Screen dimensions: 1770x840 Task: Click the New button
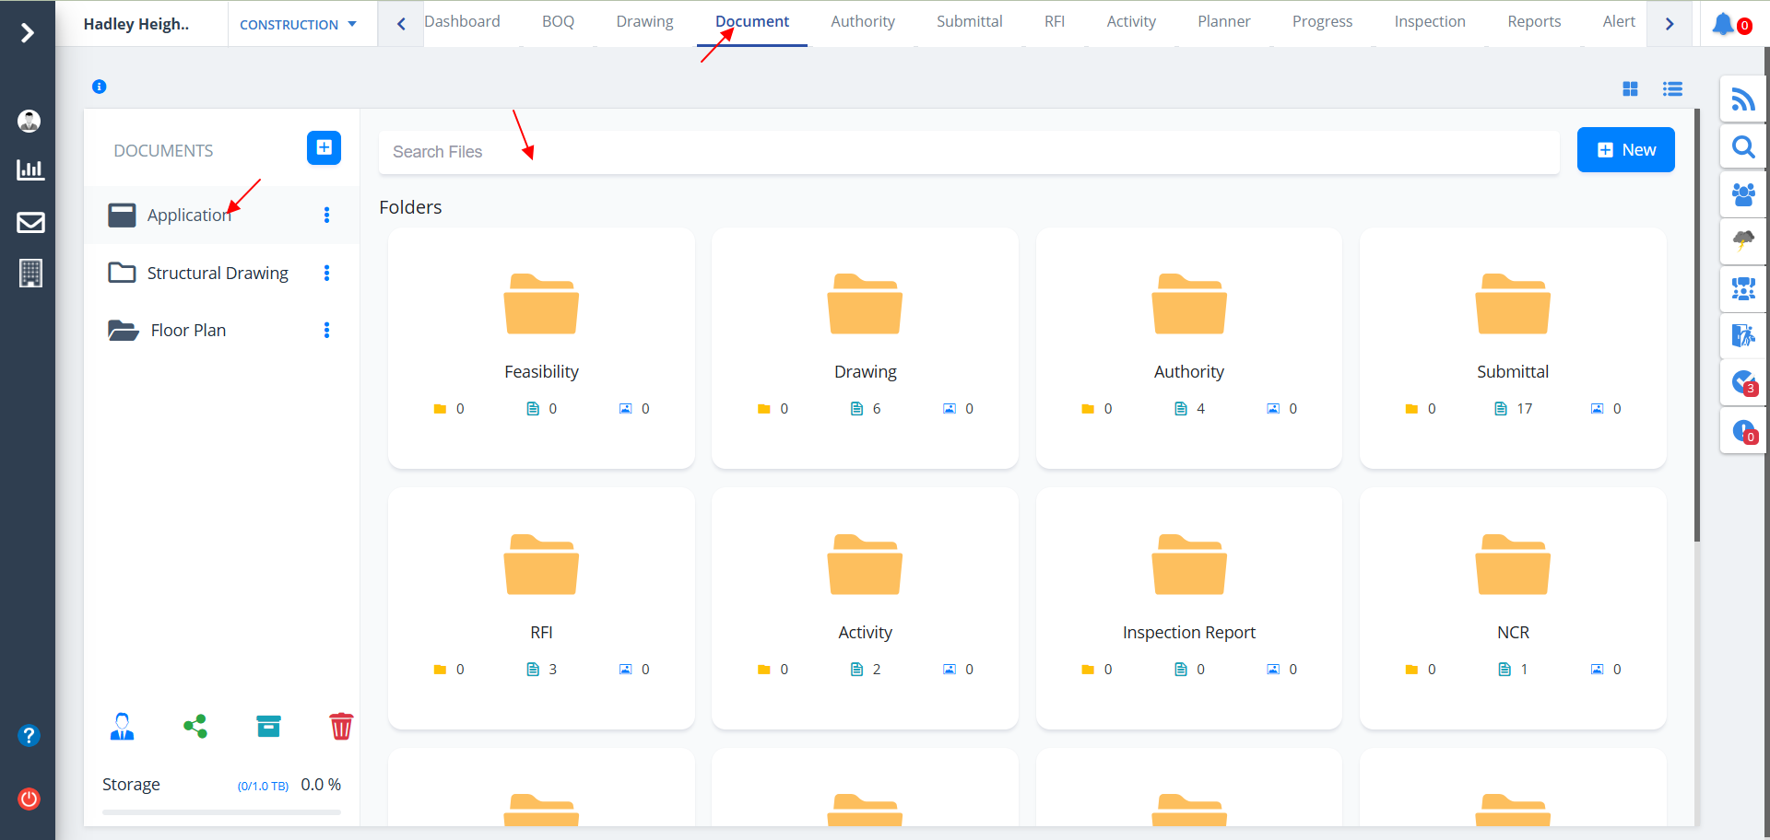click(x=1625, y=150)
